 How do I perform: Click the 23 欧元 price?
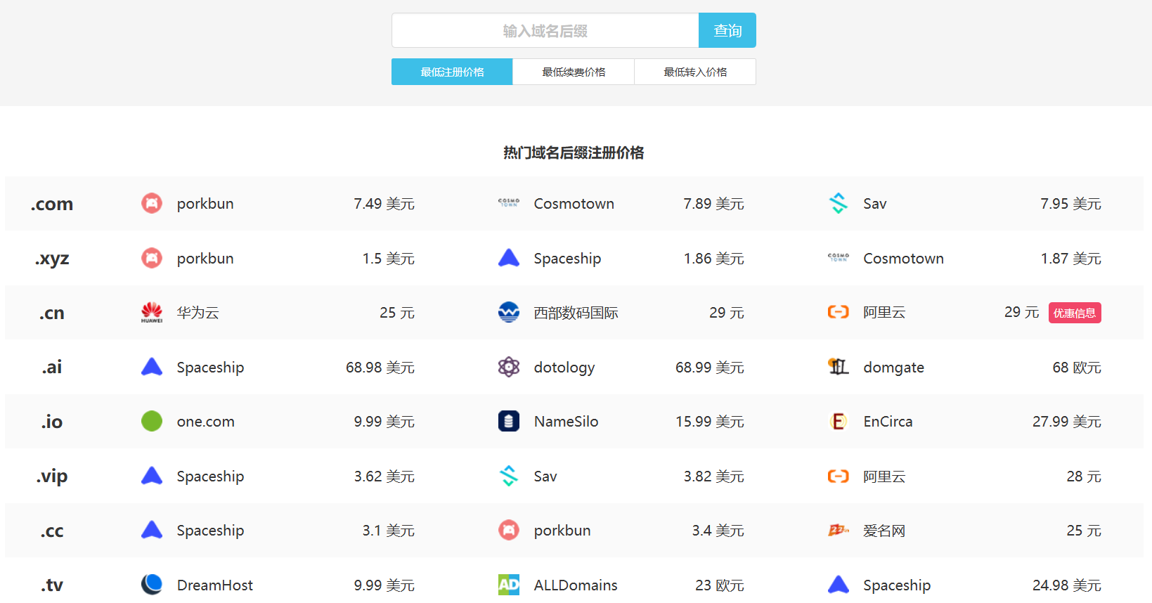tap(720, 585)
